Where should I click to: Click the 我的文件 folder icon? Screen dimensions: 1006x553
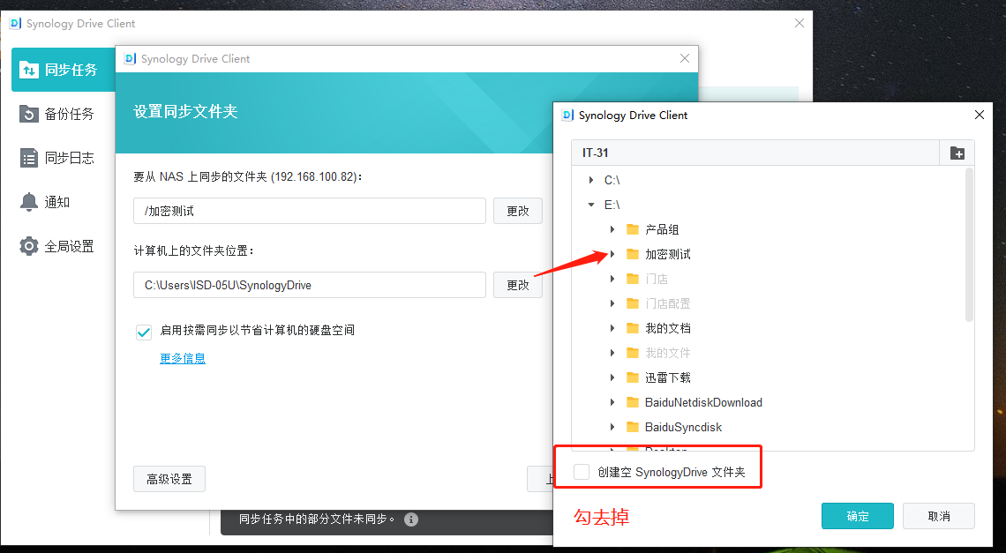[x=633, y=353]
